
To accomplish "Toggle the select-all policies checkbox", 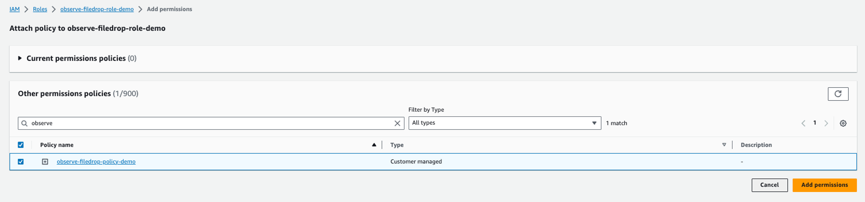I will pos(21,145).
